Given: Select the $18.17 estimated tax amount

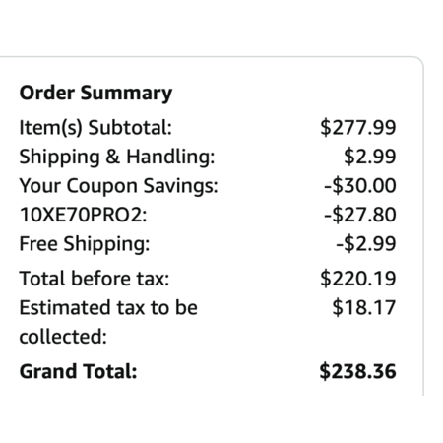Looking at the screenshot, I should pos(364,308).
